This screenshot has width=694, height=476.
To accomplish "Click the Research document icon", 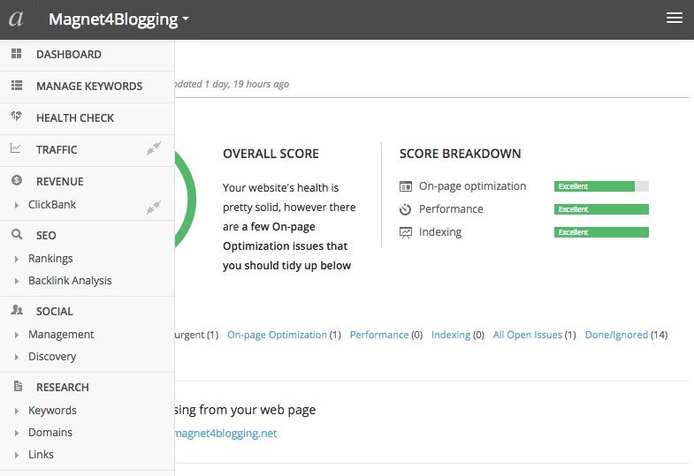I will click(x=18, y=386).
